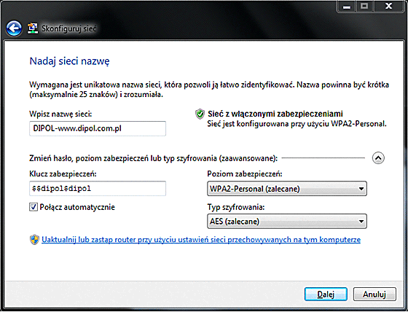Click the green security shield icon
The image size is (408, 312).
(200, 114)
